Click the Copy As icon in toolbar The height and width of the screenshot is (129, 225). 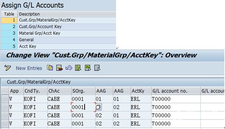(x=50, y=68)
